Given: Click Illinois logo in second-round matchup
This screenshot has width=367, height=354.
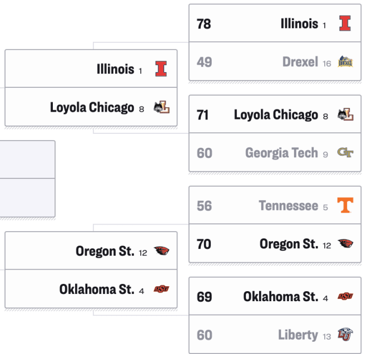Looking at the screenshot, I should [161, 69].
